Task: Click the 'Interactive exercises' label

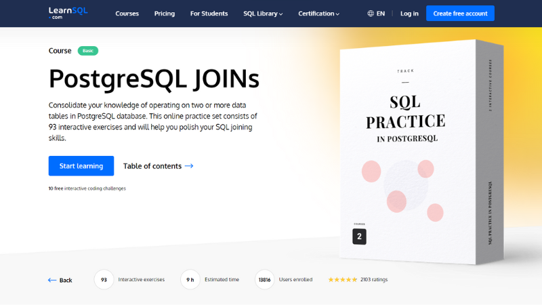Action: [142, 279]
